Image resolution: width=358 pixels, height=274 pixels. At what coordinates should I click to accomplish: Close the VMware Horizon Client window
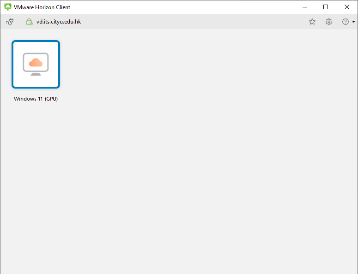pyautogui.click(x=347, y=7)
